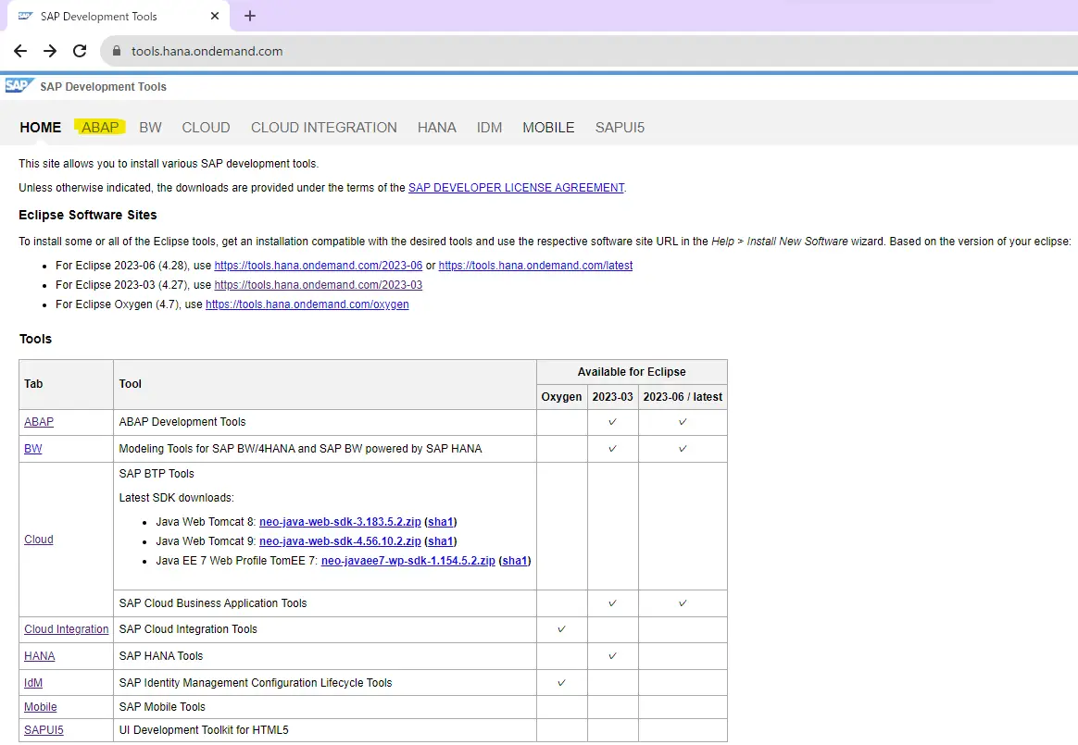Open the tools.hana.ondemand.com/oxygen link
This screenshot has height=745, width=1078.
[x=307, y=304]
